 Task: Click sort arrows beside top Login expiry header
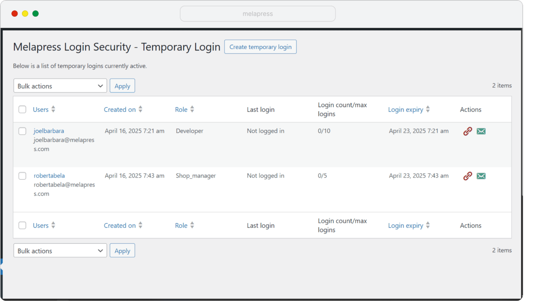click(x=428, y=109)
